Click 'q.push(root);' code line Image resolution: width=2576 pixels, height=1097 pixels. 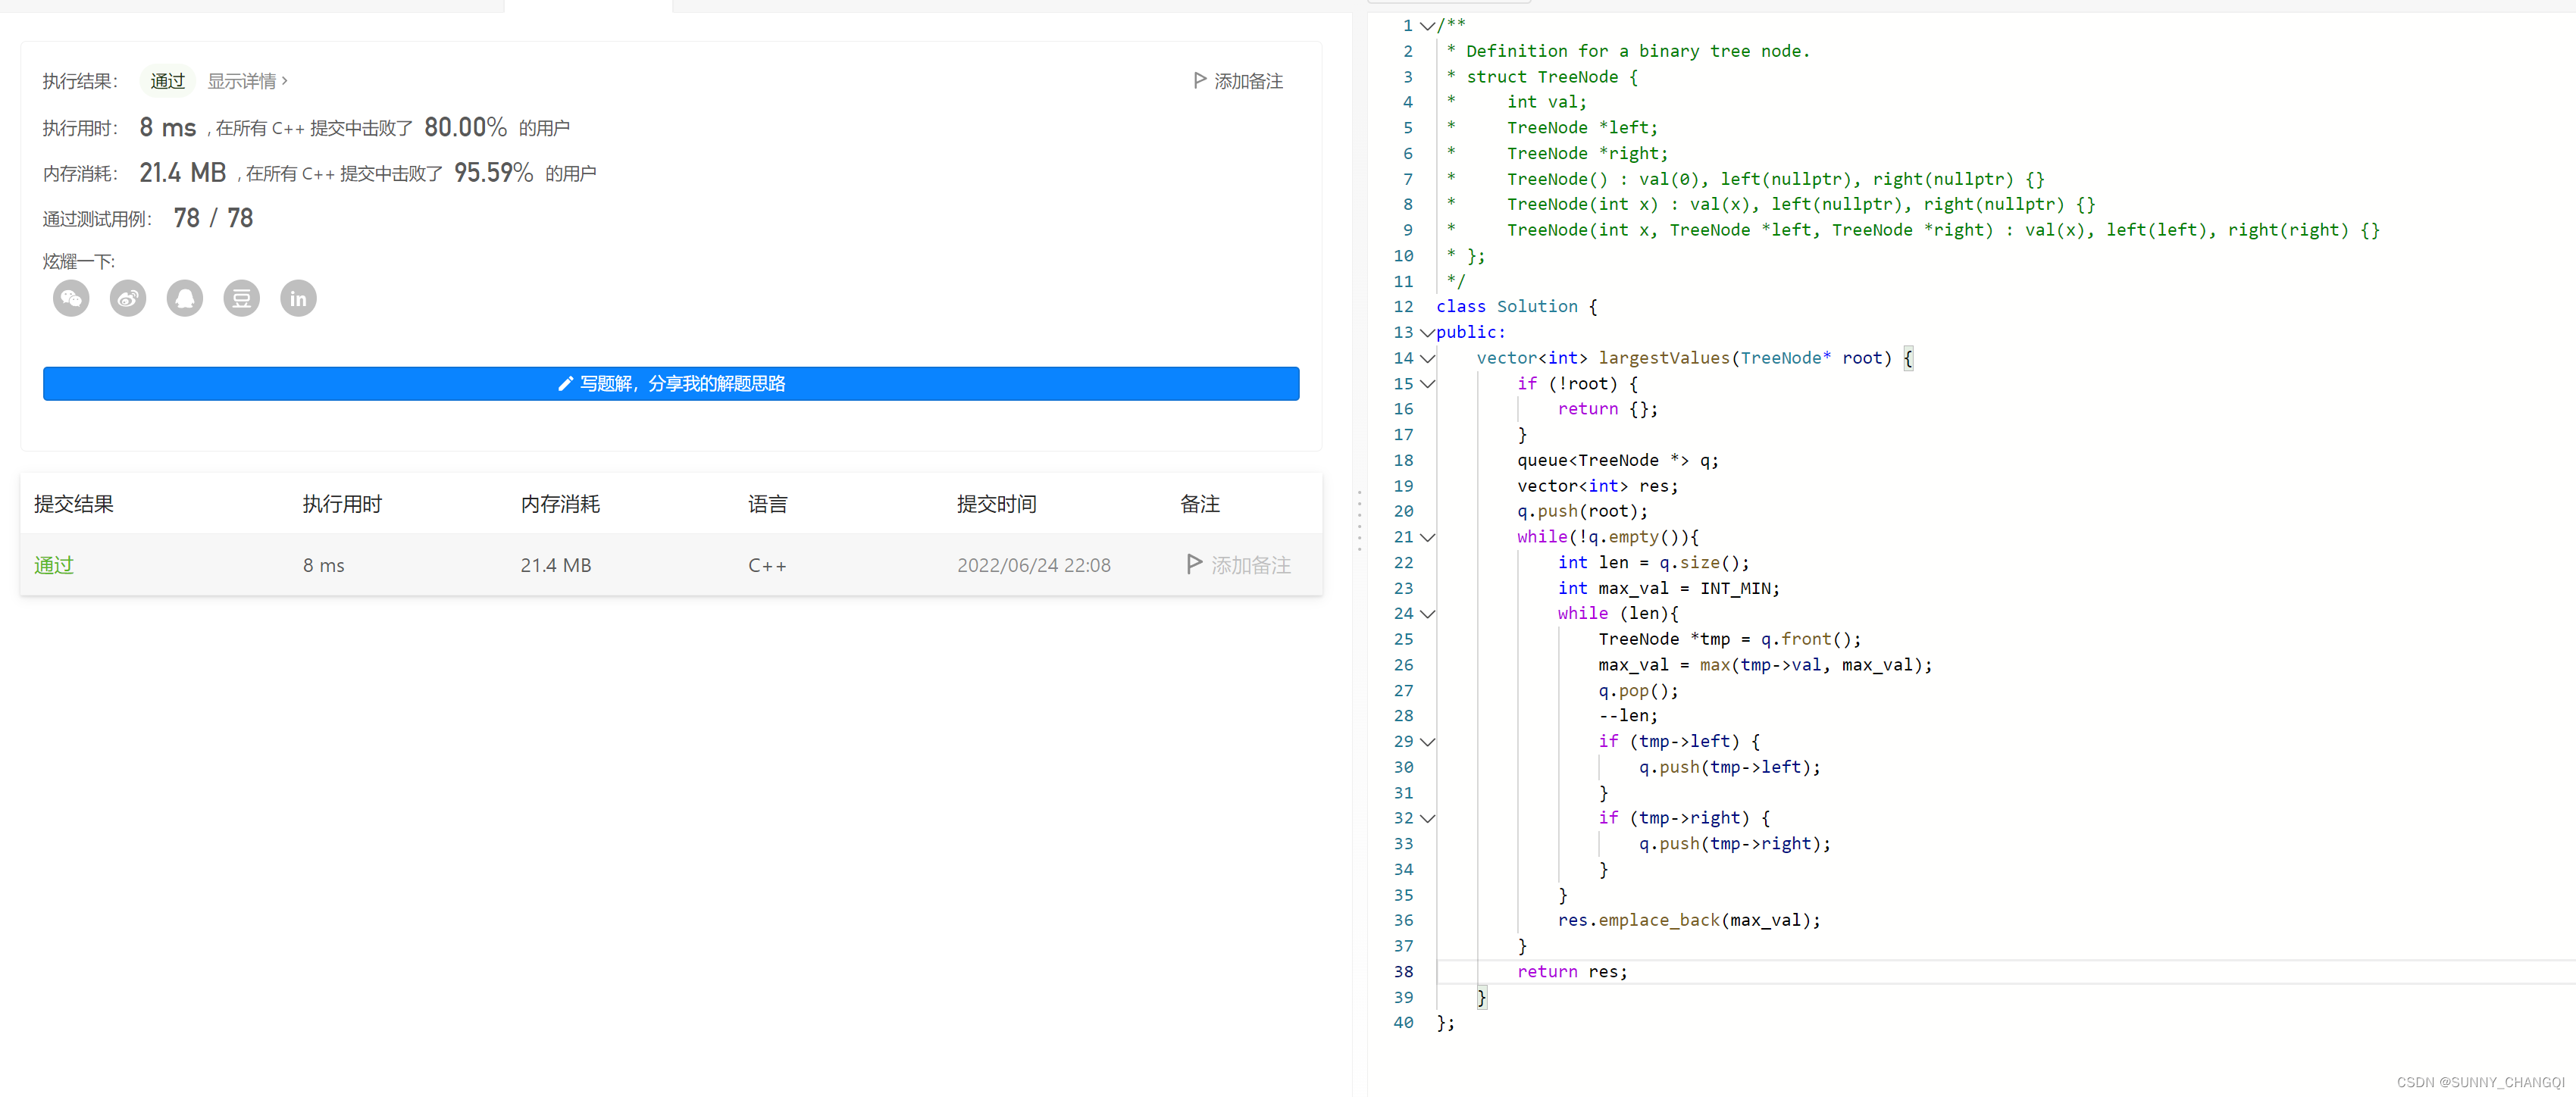[x=1582, y=511]
